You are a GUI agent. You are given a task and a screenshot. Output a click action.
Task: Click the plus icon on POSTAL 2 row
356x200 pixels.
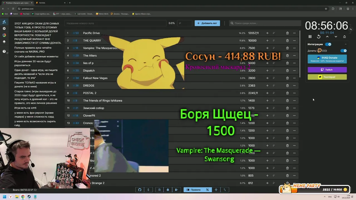point(267,93)
